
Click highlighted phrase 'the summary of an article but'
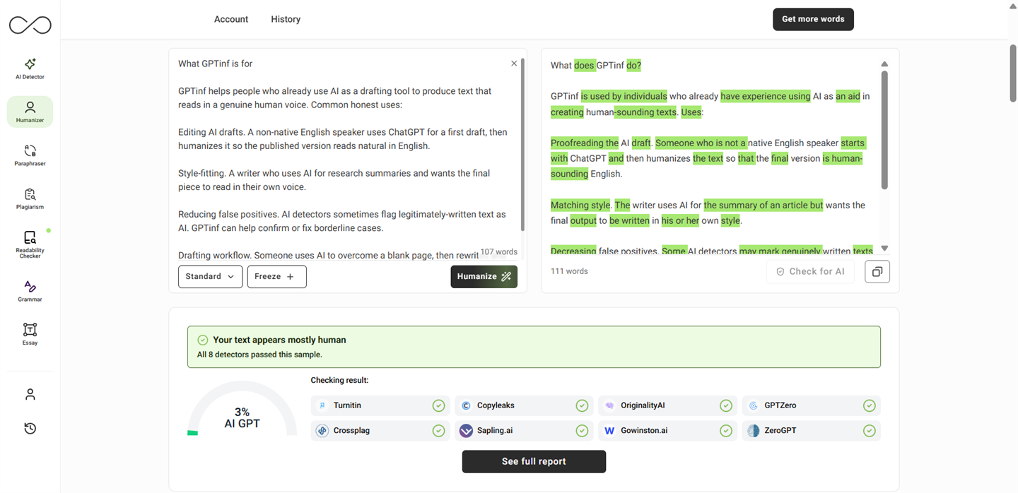pyautogui.click(x=763, y=205)
